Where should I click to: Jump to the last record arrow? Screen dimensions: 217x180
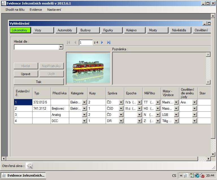click(109, 42)
